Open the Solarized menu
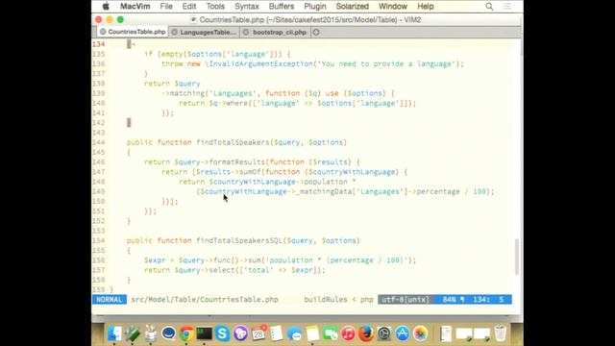This screenshot has width=615, height=346. (353, 7)
